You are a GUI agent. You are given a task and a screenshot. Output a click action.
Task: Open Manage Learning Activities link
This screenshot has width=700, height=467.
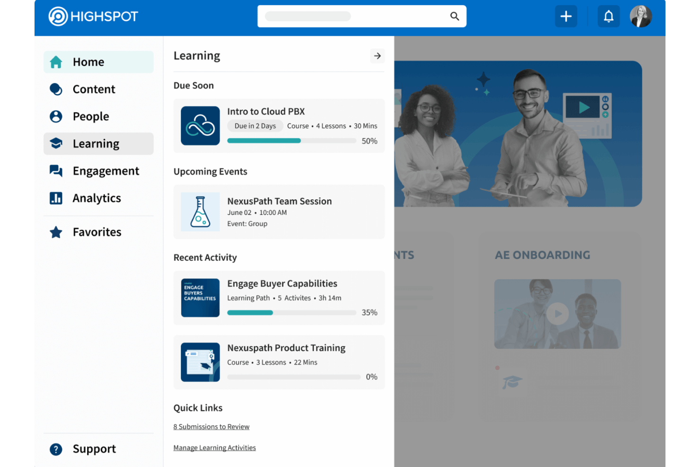pyautogui.click(x=214, y=448)
